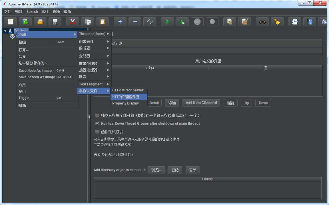
Task: Click the Toggle enable/disable icon
Action: (x=150, y=22)
